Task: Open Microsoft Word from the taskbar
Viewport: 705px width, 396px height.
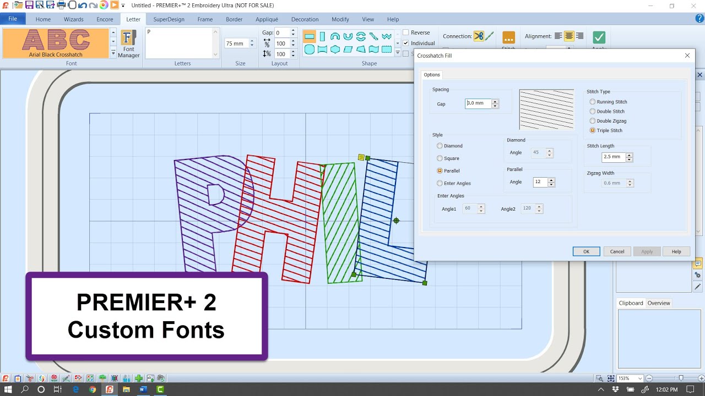Action: 143,389
